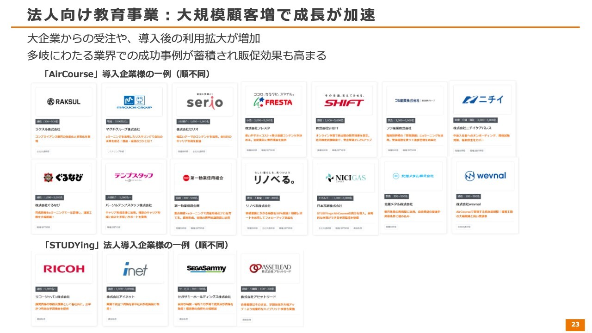Select the フジ産業株式会社 company name text
Viewport: 592px width, 333px height.
(x=399, y=128)
